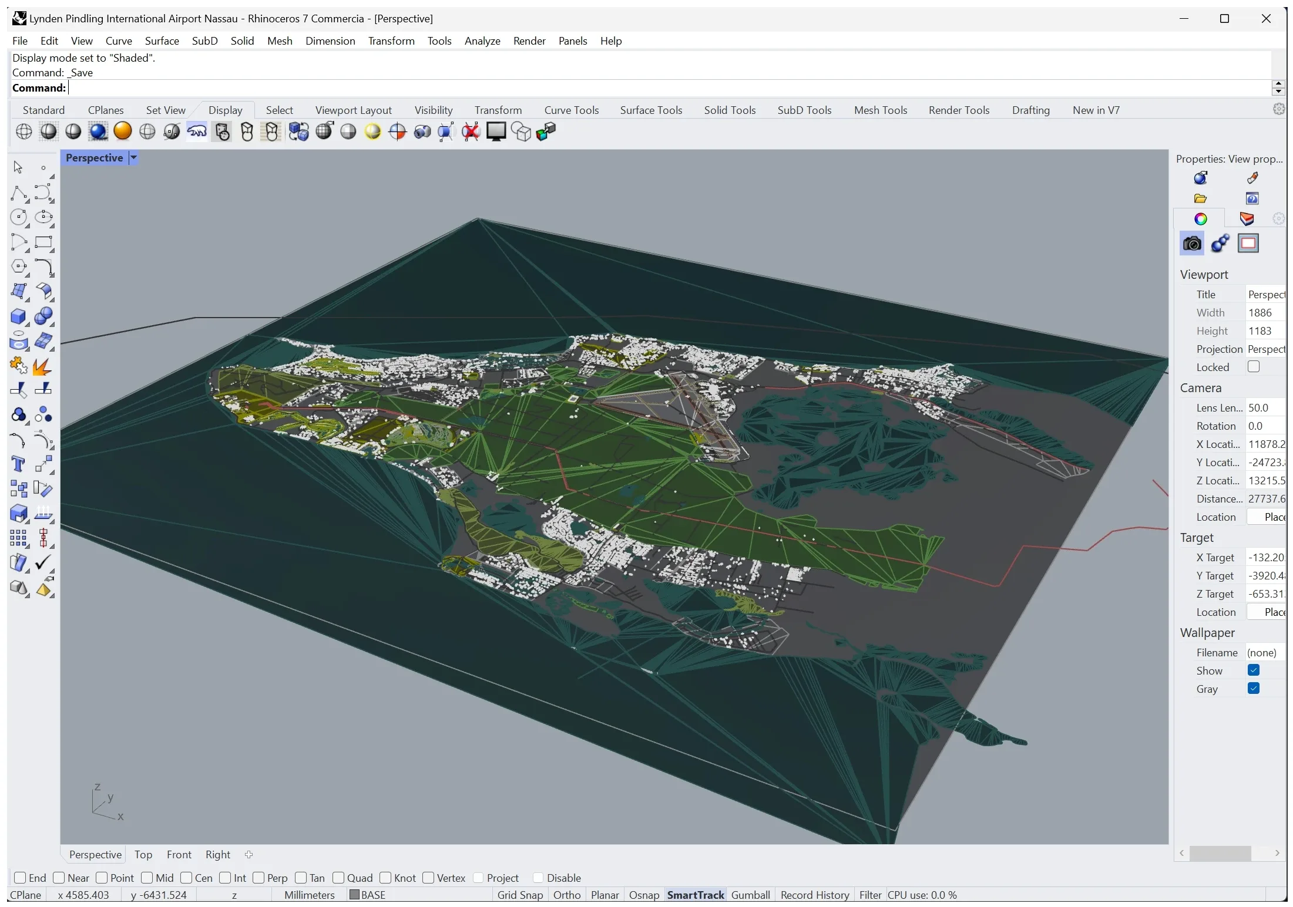
Task: Open the Viewport Layout dropdown menu
Action: pyautogui.click(x=352, y=109)
